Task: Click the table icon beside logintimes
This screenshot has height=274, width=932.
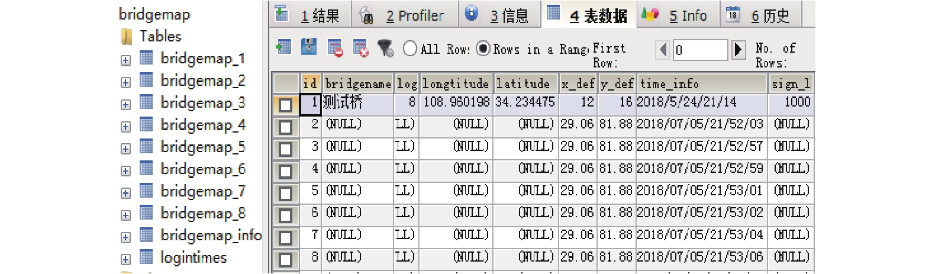Action: (146, 257)
